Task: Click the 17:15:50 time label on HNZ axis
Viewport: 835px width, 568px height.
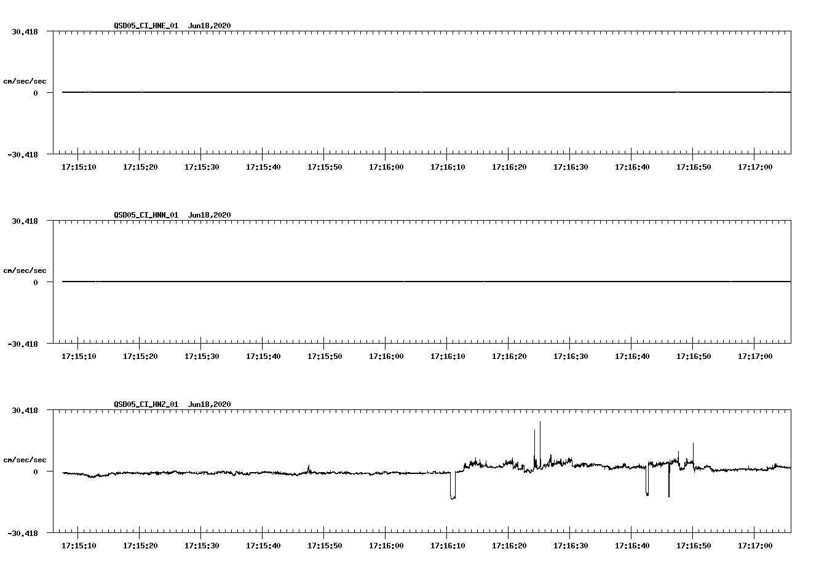Action: click(325, 546)
